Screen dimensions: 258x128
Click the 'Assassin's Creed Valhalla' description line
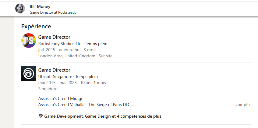[x=86, y=105]
